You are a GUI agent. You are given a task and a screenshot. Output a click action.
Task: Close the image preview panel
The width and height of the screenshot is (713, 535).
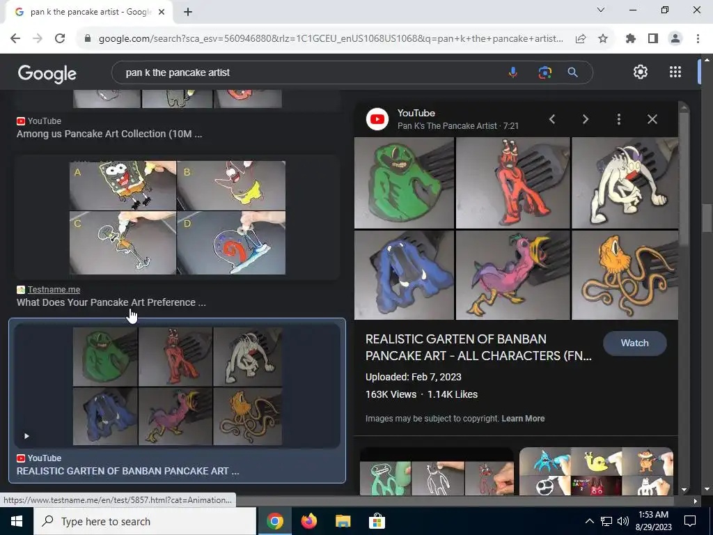pyautogui.click(x=652, y=119)
